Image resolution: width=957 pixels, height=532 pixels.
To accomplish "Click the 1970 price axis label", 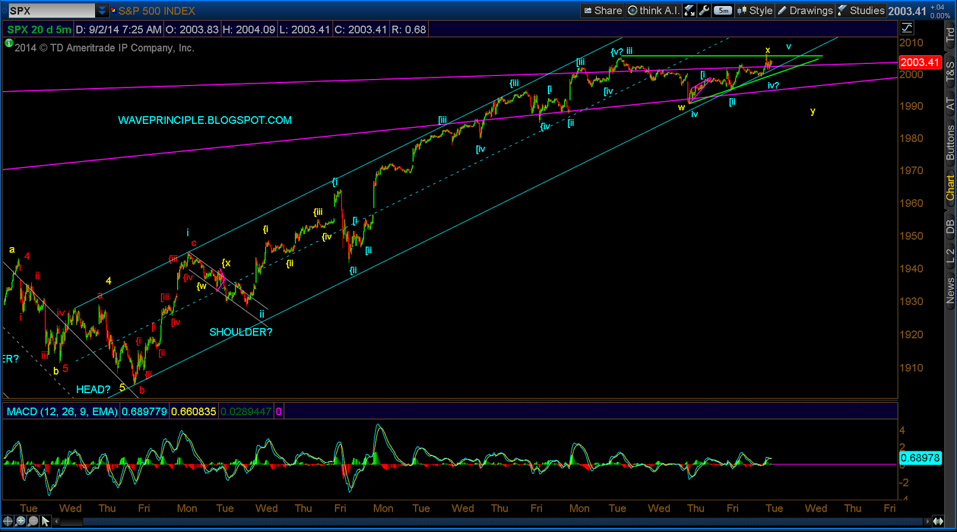I will point(911,171).
